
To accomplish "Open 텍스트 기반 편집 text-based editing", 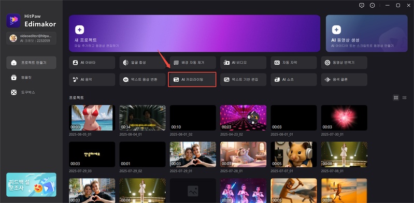I will [243, 79].
